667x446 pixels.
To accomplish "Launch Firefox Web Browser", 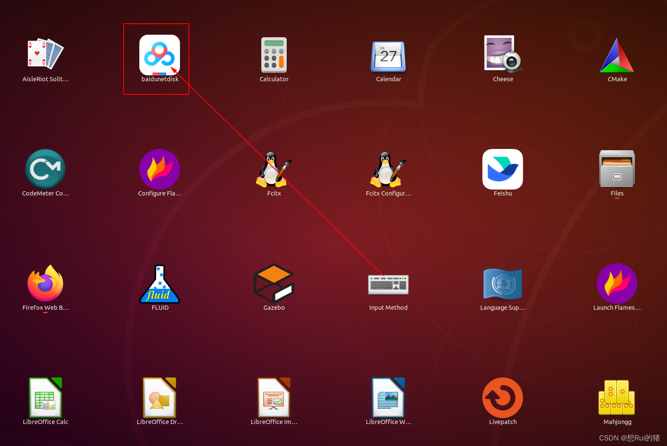I will click(x=45, y=283).
